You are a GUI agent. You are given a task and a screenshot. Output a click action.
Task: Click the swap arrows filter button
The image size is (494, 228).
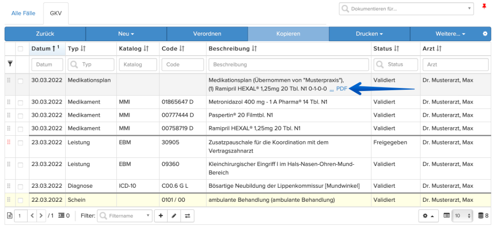[x=187, y=216]
